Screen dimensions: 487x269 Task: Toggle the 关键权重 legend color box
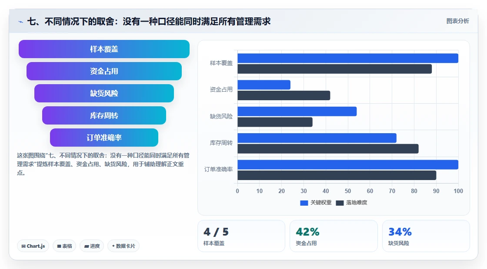click(304, 203)
